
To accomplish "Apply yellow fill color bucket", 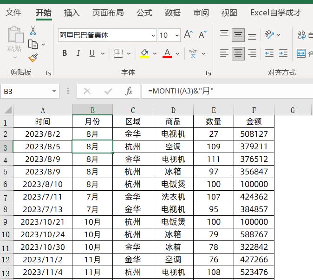I will click(144, 53).
